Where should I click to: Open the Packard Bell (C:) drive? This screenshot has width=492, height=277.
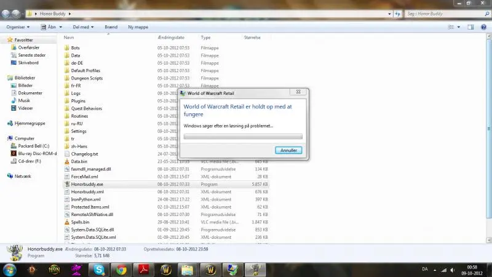point(34,146)
